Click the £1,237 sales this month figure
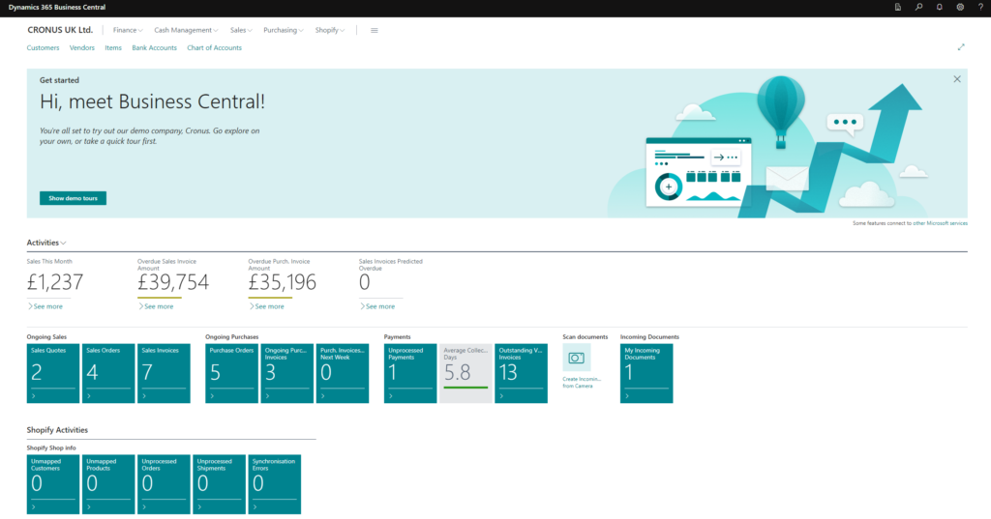This screenshot has width=991, height=519. (x=55, y=282)
